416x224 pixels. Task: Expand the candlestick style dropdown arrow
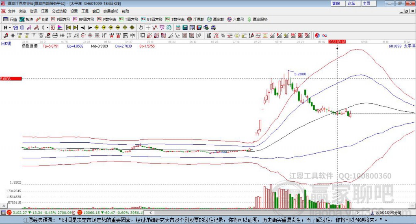(48, 28)
